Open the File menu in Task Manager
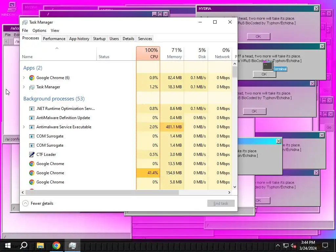The image size is (336, 252). tap(25, 31)
